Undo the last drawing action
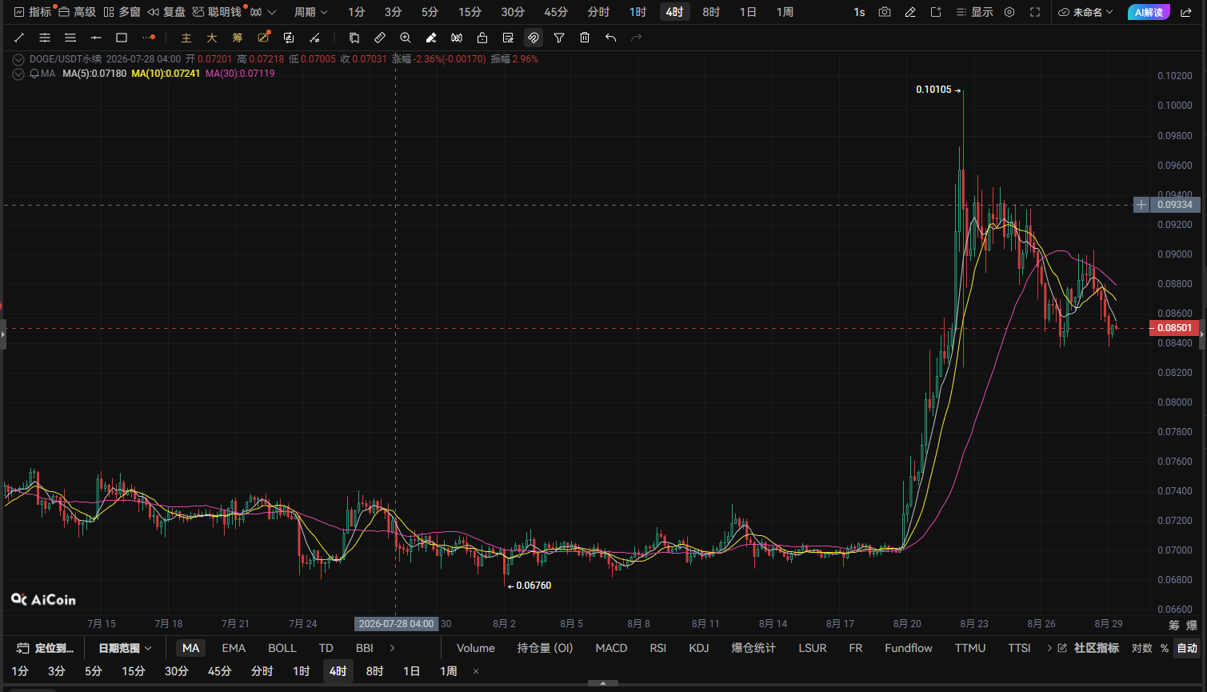 610,38
